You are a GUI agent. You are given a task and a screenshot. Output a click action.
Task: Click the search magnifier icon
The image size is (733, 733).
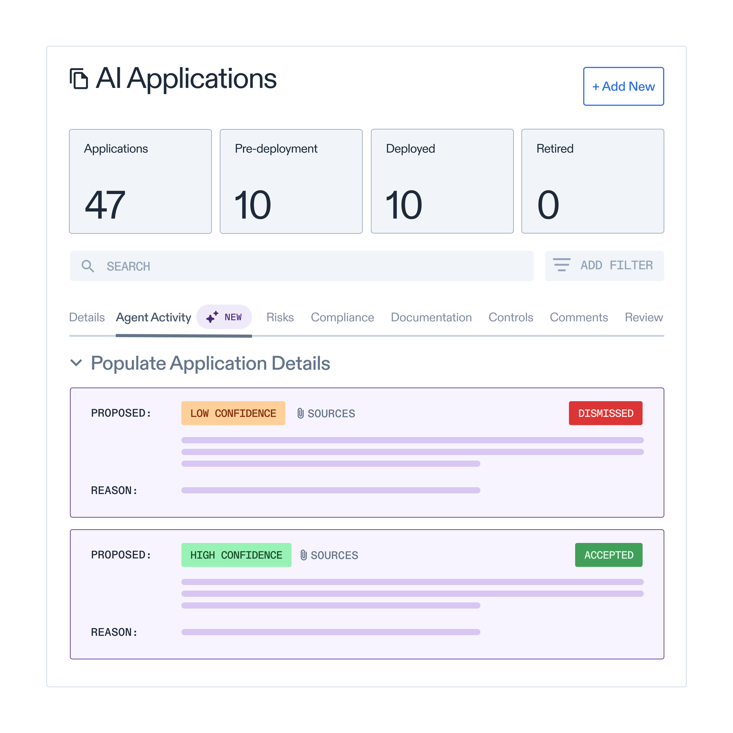click(88, 266)
